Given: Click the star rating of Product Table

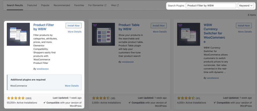Looking at the screenshot, I should [101, 98].
